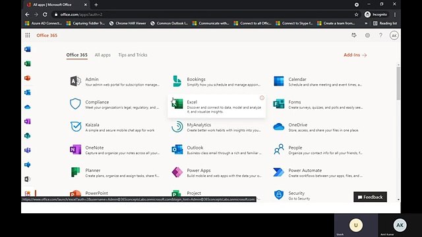
Task: Open AK account manager avatar
Action: tap(394, 36)
